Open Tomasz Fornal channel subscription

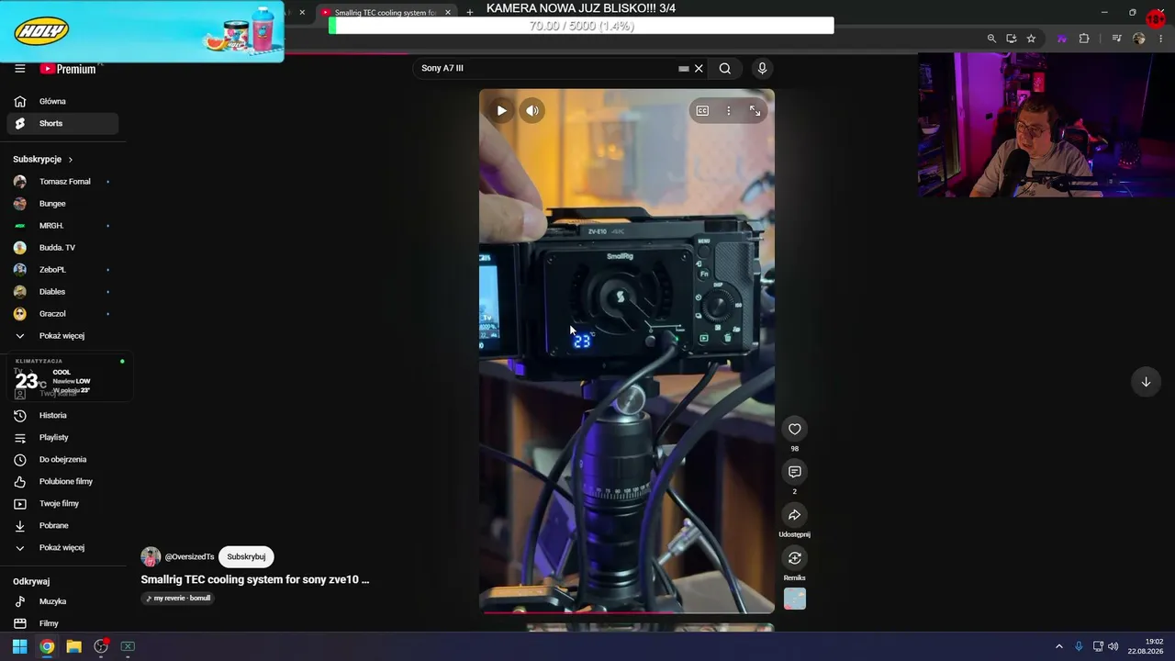tap(63, 182)
